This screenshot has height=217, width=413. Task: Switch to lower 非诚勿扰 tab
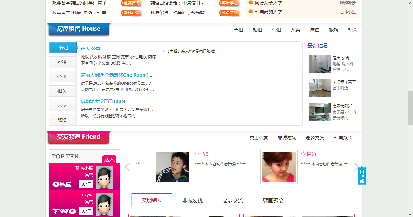coord(193,200)
